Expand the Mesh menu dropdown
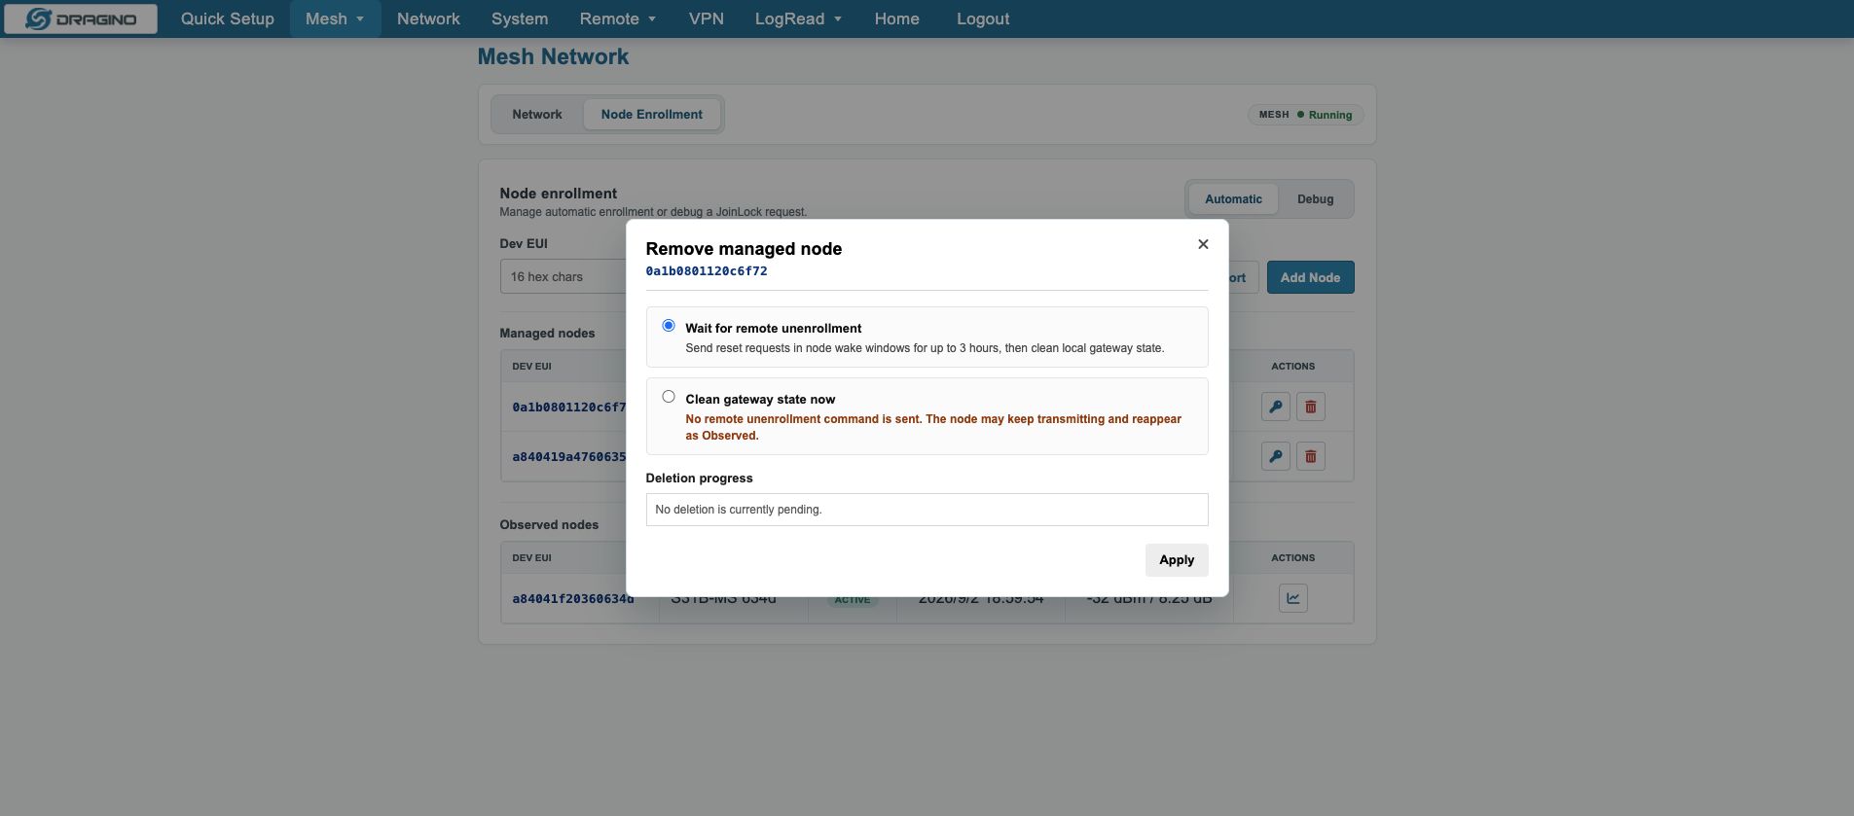 coord(335,19)
